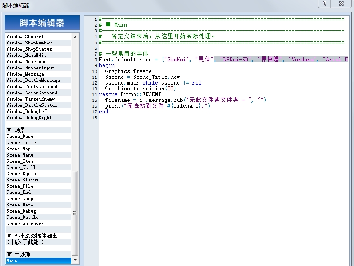Open Scene_Status script
Image resolution: width=354 pixels, height=266 pixels.
38,180
